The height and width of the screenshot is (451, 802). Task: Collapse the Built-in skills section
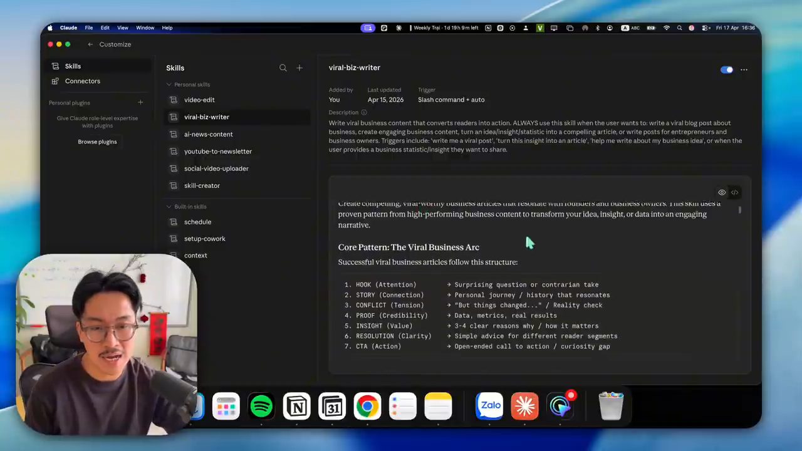pos(169,207)
